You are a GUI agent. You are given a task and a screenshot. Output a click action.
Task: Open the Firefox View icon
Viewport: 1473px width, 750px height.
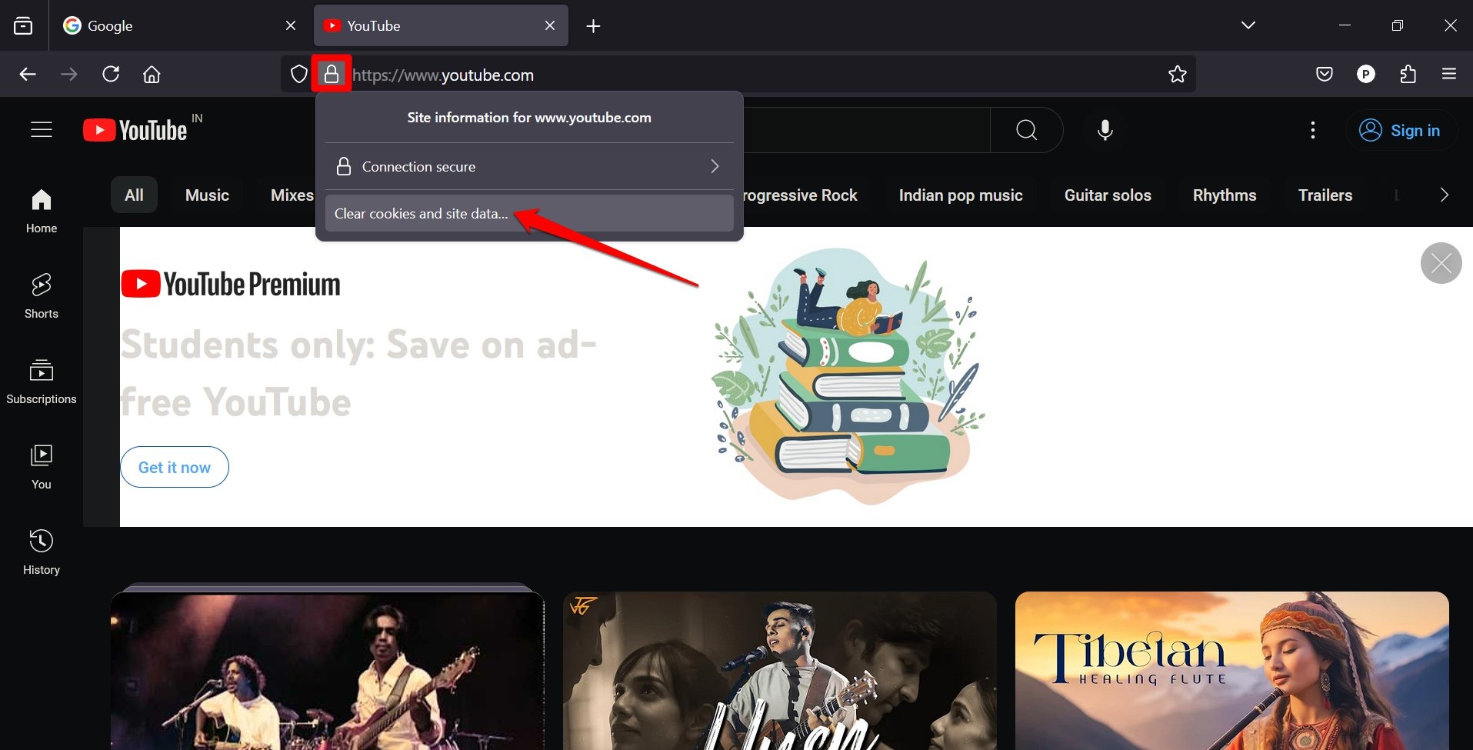click(23, 25)
